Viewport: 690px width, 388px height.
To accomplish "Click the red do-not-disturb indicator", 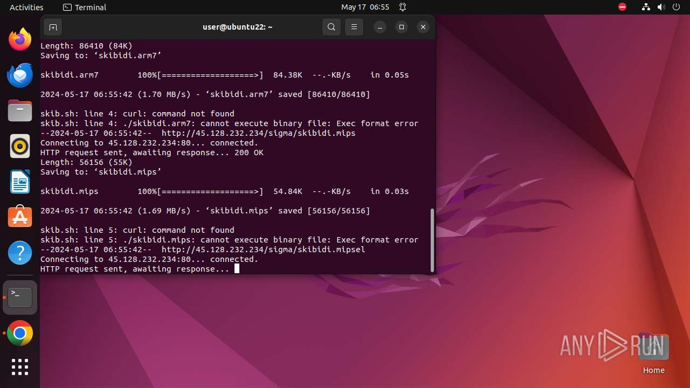I will (x=622, y=7).
